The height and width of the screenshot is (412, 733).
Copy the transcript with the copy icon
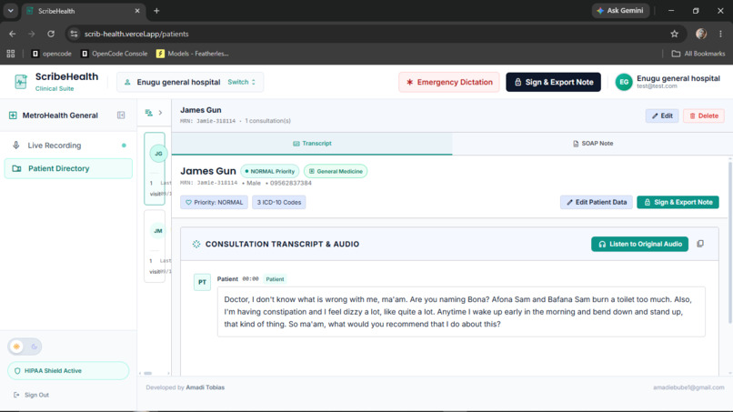pyautogui.click(x=700, y=244)
